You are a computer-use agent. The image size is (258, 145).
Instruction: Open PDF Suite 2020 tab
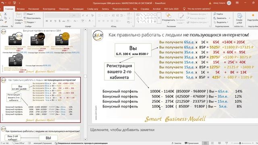tap(171, 9)
